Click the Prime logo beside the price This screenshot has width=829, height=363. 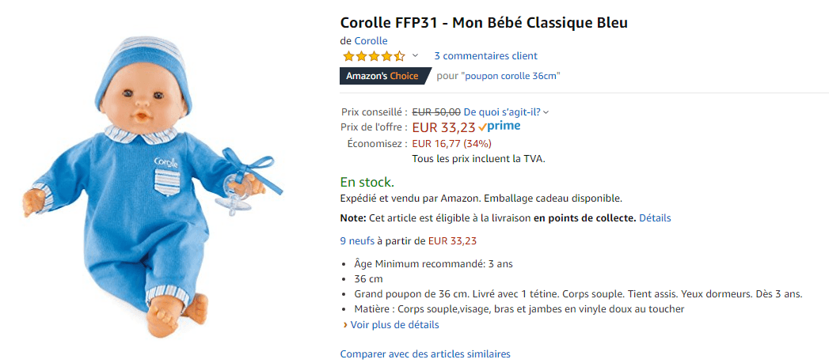(x=500, y=127)
